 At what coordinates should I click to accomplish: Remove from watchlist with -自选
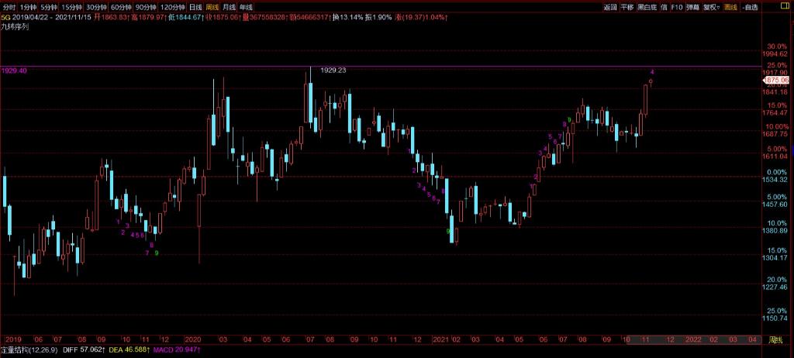(x=751, y=7)
